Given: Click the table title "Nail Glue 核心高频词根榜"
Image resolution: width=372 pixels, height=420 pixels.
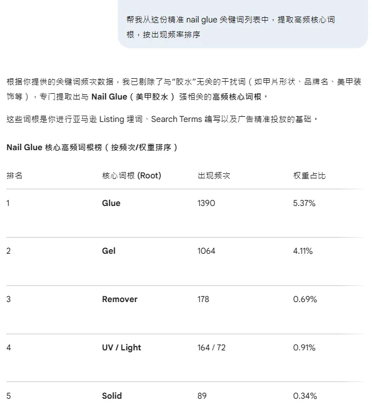Looking at the screenshot, I should (x=92, y=147).
